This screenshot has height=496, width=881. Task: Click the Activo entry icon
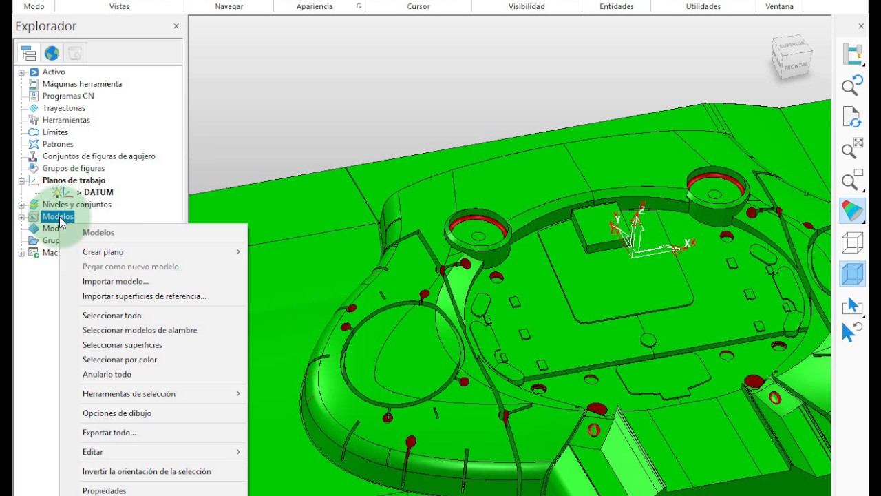34,72
